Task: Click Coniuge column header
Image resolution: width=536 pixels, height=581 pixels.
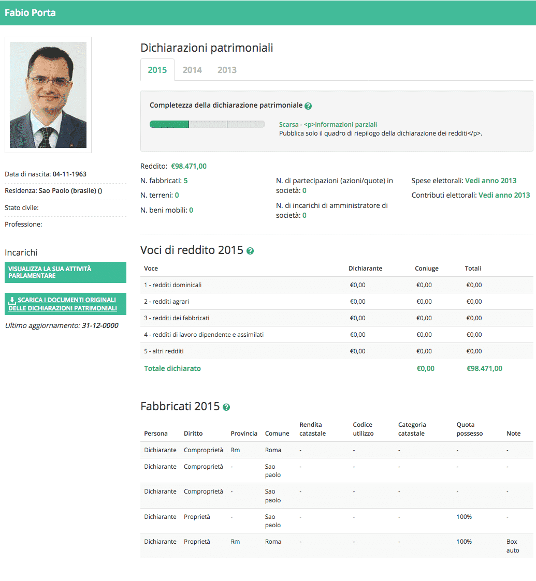Action: coord(427,269)
